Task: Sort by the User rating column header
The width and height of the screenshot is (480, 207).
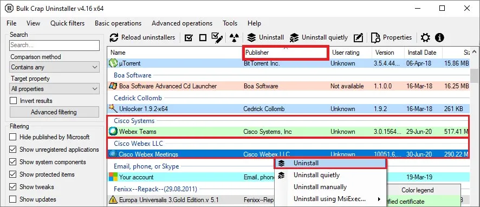Action: click(351, 53)
